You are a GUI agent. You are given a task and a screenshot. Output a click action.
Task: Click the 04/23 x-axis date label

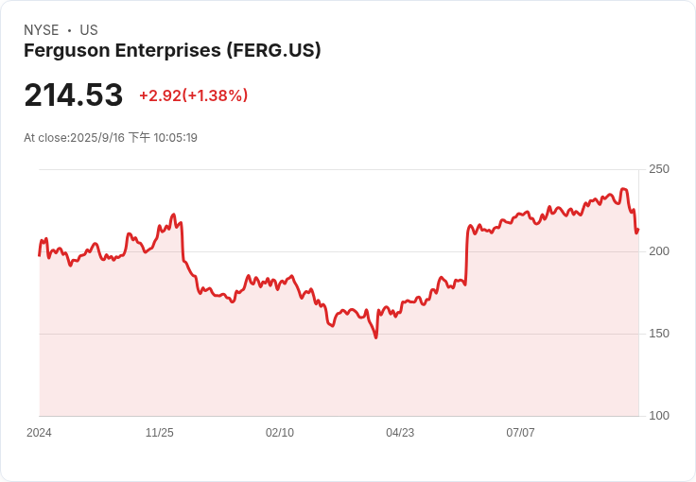pyautogui.click(x=400, y=433)
